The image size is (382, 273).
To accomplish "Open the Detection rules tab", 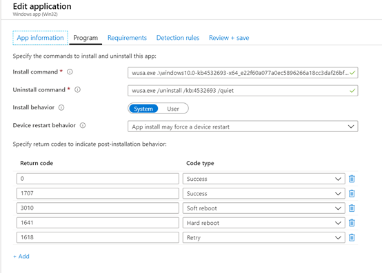I will [178, 38].
